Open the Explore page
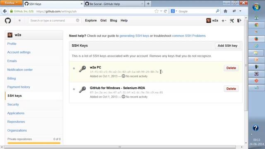Image resolution: width=265 pixels, height=149 pixels. coord(91,20)
